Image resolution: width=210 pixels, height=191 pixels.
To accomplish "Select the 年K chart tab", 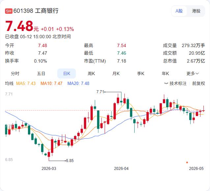I will 165,73.
